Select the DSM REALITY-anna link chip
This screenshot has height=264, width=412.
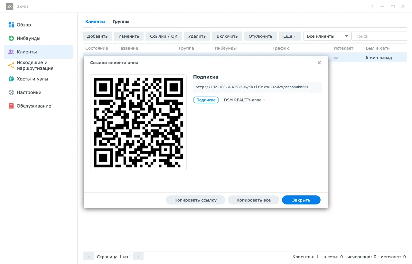[x=243, y=100]
